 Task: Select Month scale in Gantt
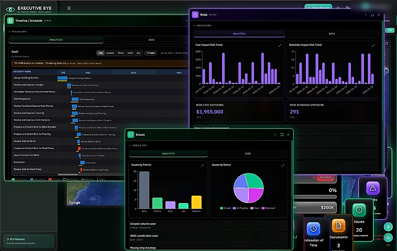tap(121, 53)
